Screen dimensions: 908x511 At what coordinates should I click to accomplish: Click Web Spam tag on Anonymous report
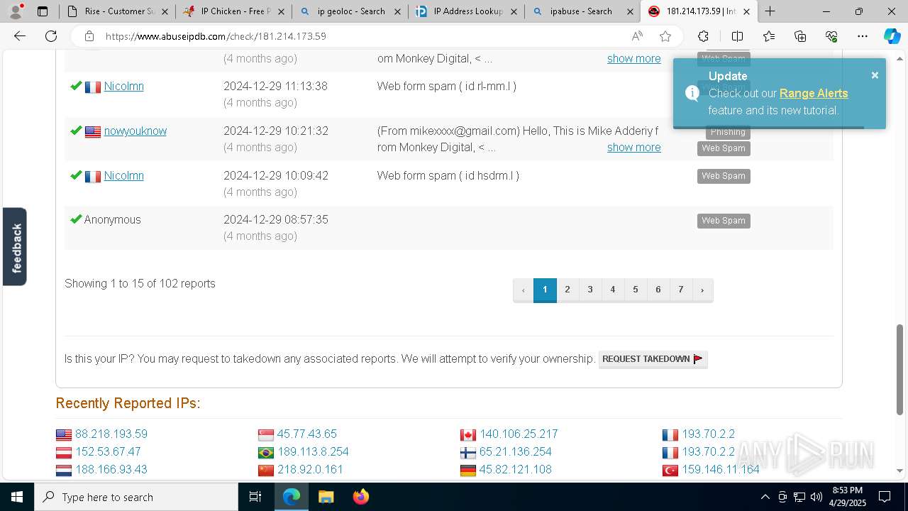[x=724, y=221]
